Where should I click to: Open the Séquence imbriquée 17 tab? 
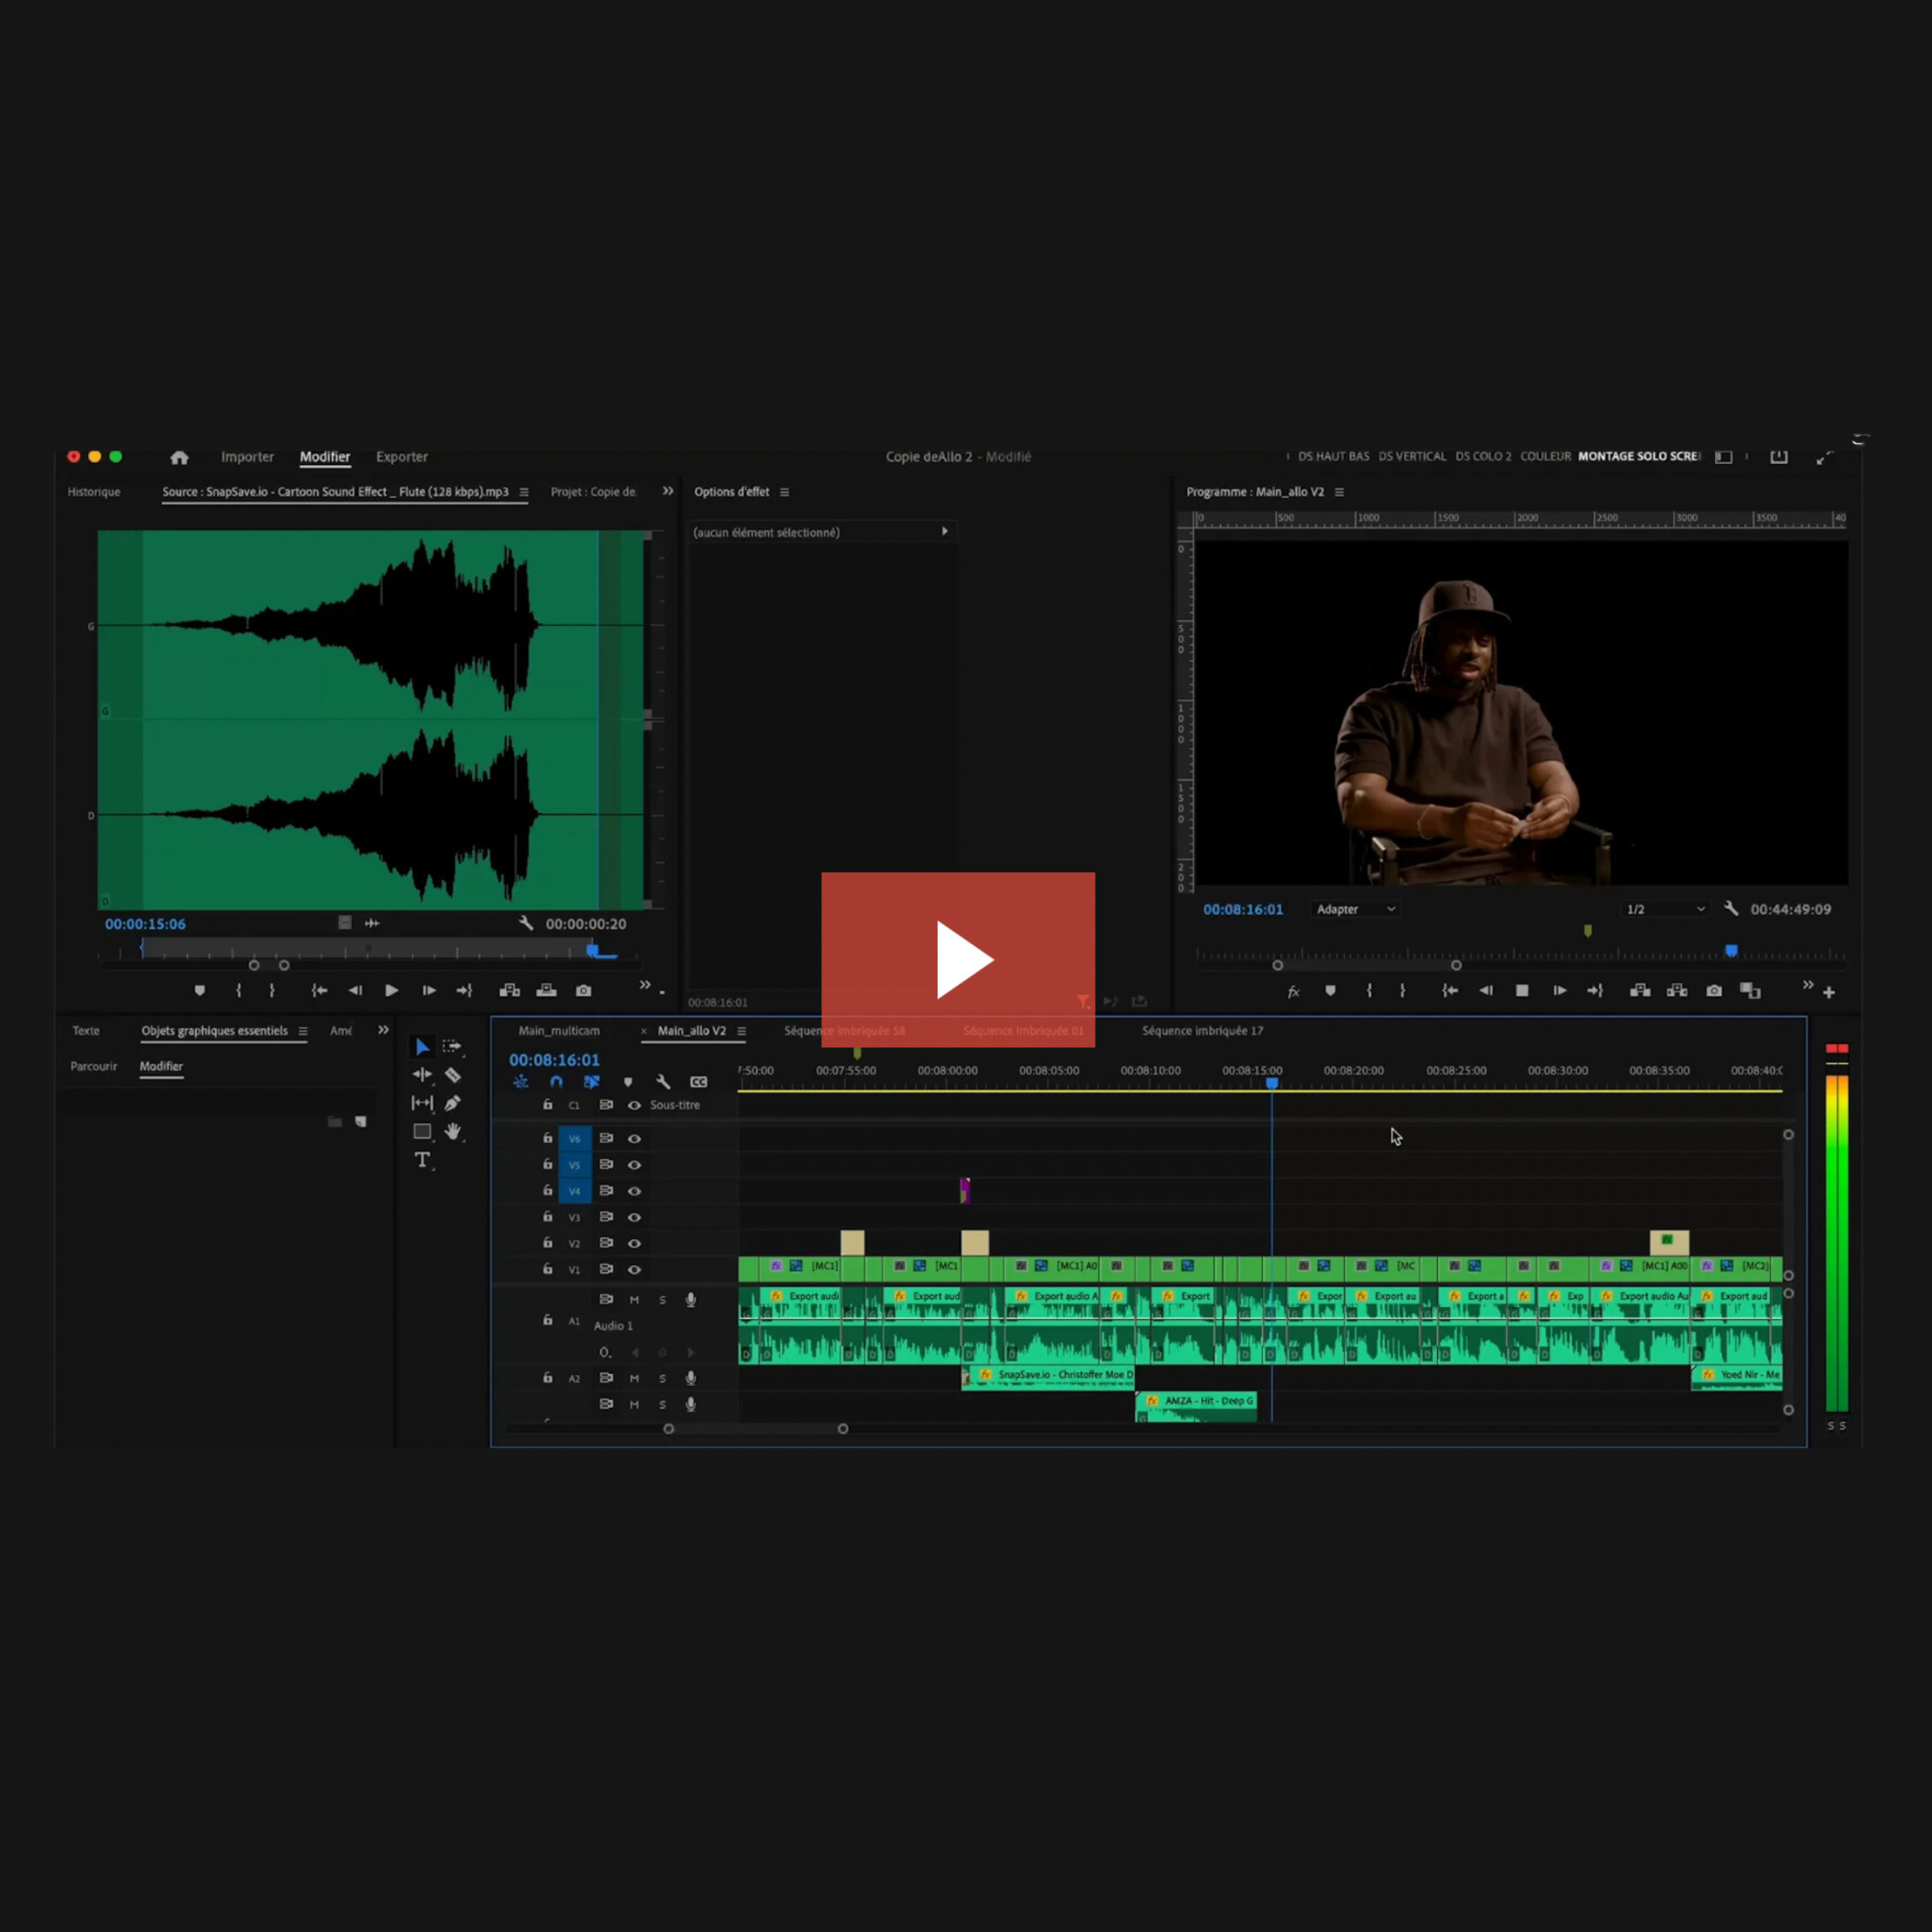click(x=1202, y=1030)
